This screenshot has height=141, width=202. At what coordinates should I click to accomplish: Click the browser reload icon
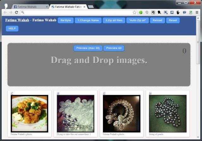(x=16, y=12)
